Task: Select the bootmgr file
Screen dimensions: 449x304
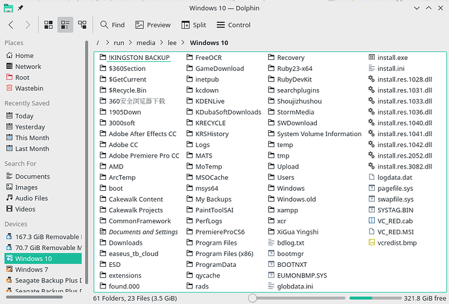Action: [x=286, y=254]
